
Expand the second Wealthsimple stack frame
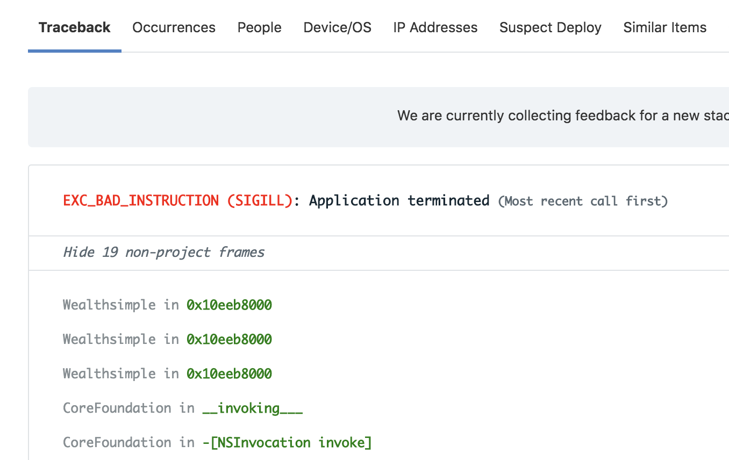coord(167,339)
